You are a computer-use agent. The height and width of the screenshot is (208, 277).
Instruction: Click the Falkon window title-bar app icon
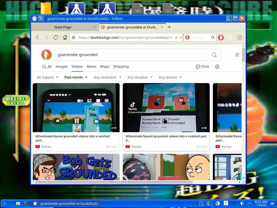(x=35, y=18)
